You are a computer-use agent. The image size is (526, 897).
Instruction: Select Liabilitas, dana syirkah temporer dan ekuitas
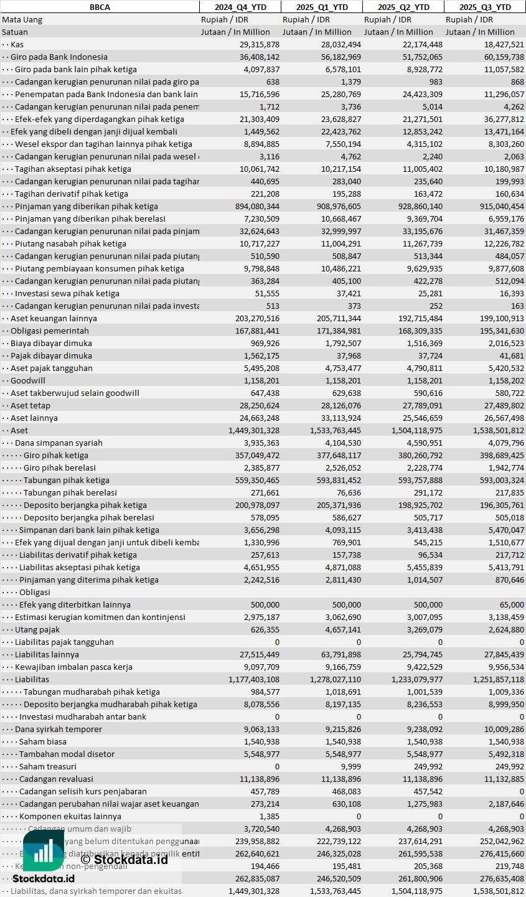[x=96, y=891]
